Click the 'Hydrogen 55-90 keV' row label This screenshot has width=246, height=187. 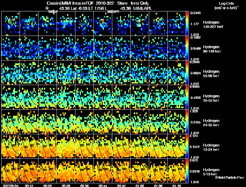(211, 73)
